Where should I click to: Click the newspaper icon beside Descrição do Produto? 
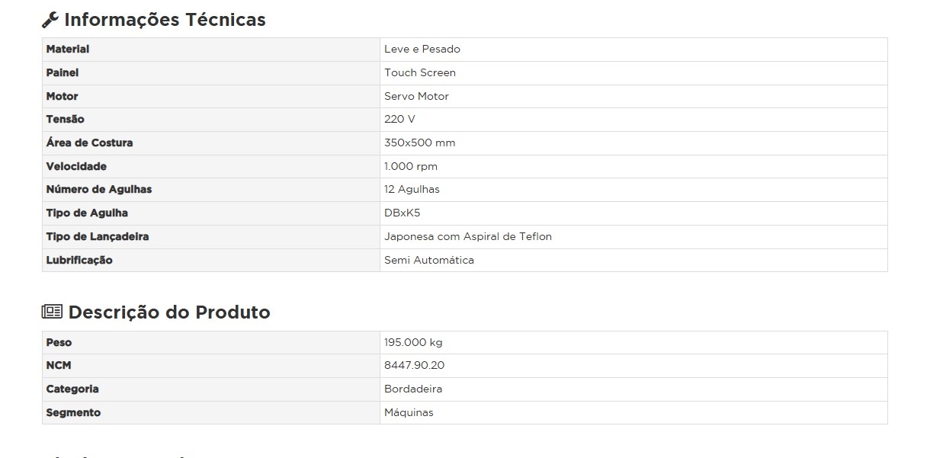tap(52, 312)
